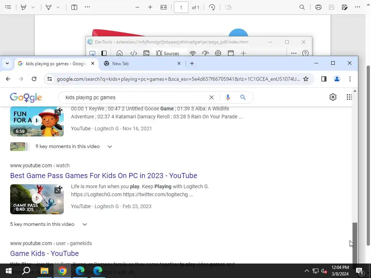Open the PDF table of contents icon

tap(8, 7)
